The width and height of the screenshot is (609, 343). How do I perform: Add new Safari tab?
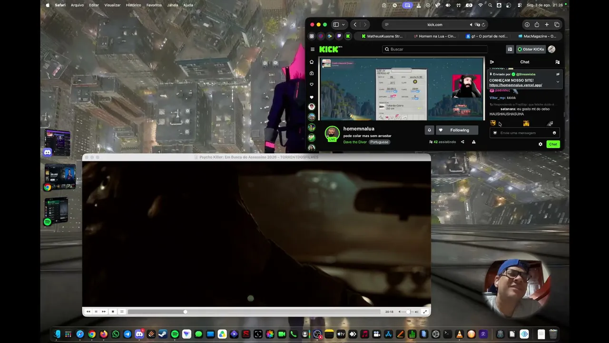(547, 25)
